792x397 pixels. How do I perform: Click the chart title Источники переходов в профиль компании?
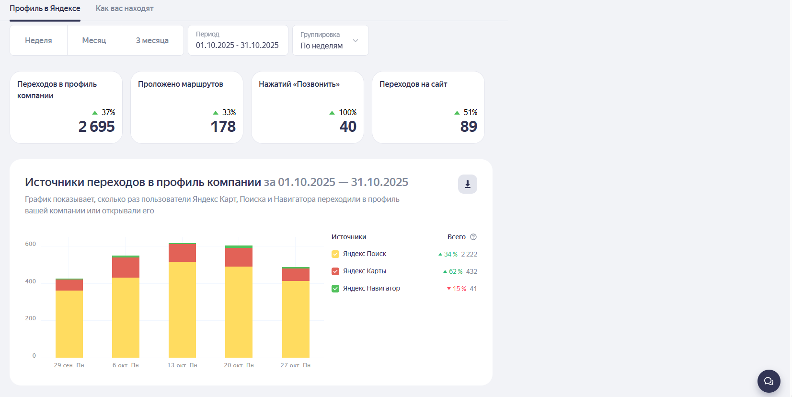point(143,182)
